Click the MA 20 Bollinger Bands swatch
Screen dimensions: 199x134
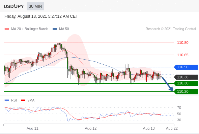[7, 29]
